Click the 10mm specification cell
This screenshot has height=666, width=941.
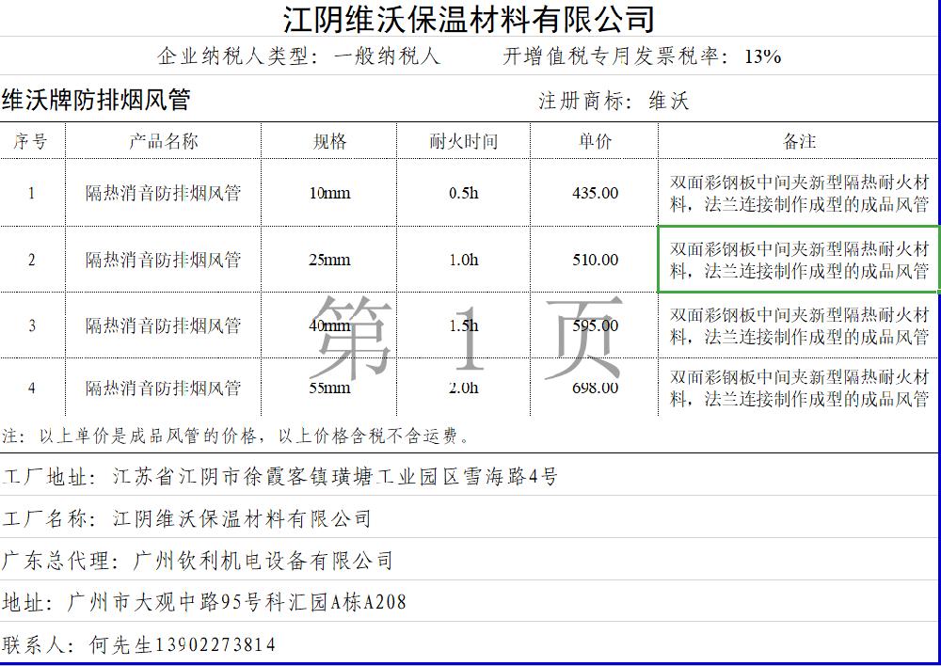[x=329, y=193]
